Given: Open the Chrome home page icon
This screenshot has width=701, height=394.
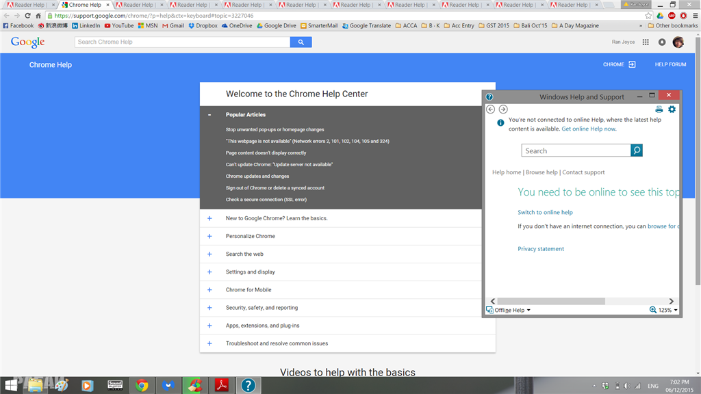Looking at the screenshot, I should click(x=38, y=16).
